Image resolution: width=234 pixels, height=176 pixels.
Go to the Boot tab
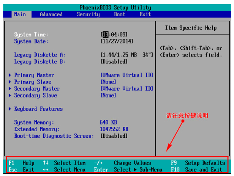click(120, 14)
